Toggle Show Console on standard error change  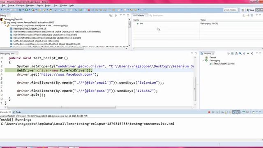238,112
